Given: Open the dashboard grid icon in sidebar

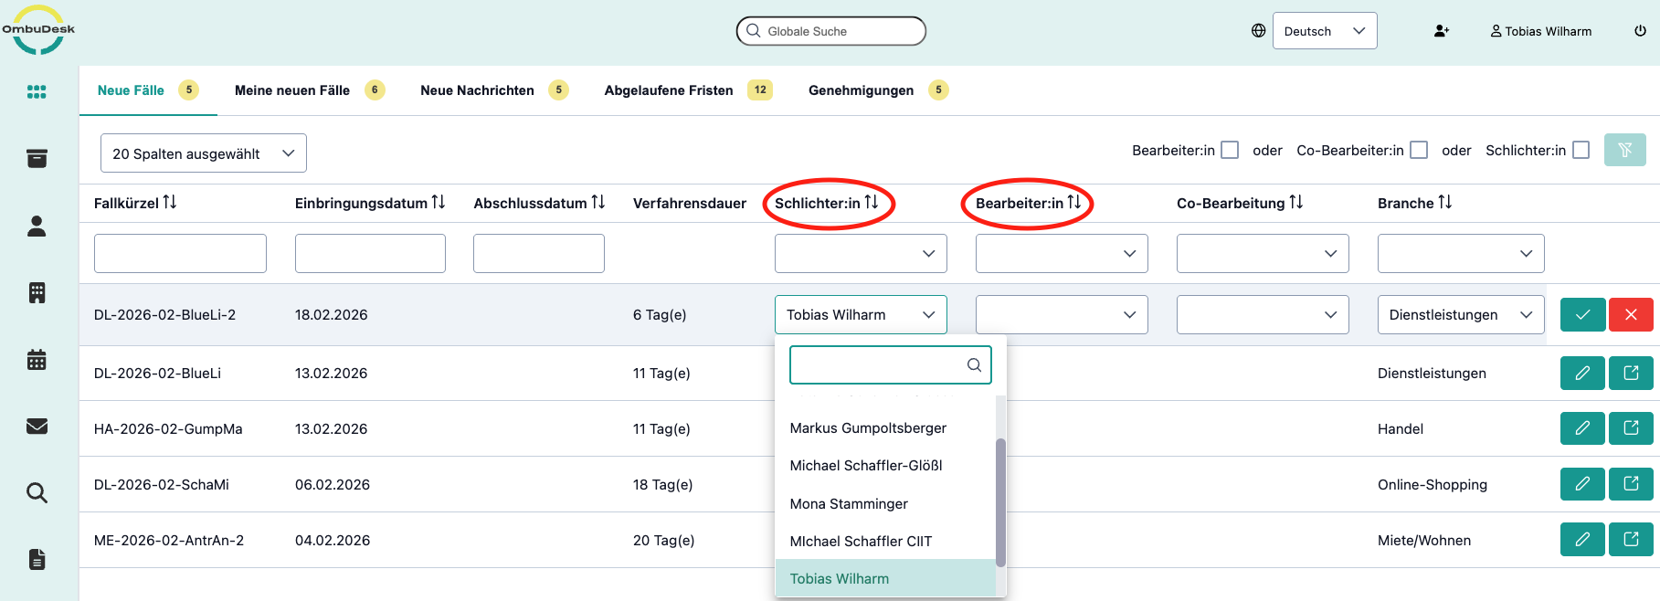Looking at the screenshot, I should [37, 91].
